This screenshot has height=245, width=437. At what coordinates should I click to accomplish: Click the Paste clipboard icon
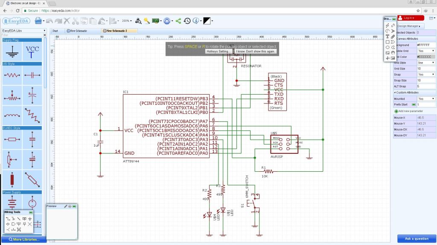(93, 21)
